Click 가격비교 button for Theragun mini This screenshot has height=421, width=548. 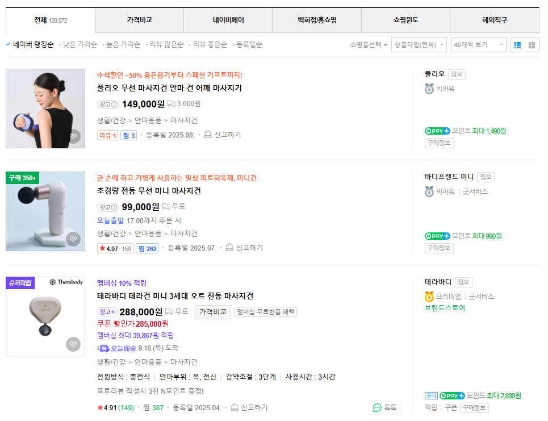point(213,312)
